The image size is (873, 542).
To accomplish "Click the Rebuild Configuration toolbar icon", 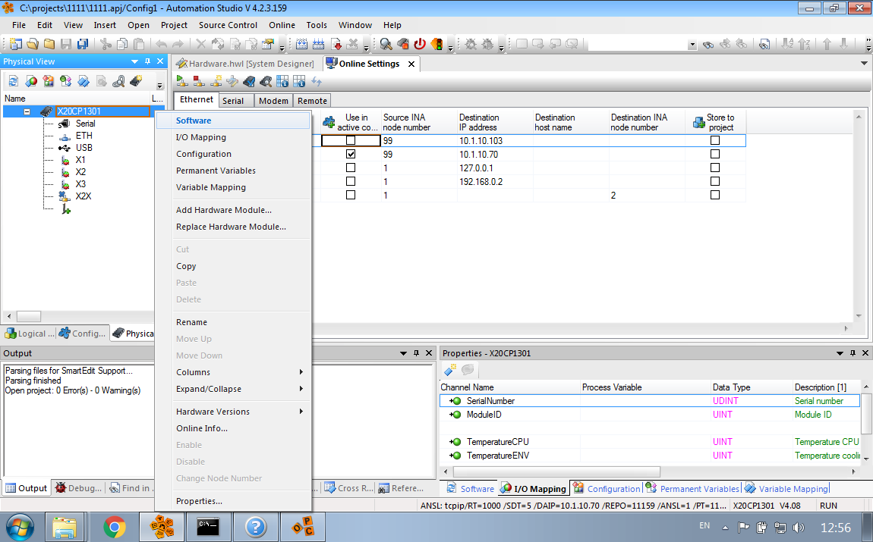I will (x=319, y=44).
